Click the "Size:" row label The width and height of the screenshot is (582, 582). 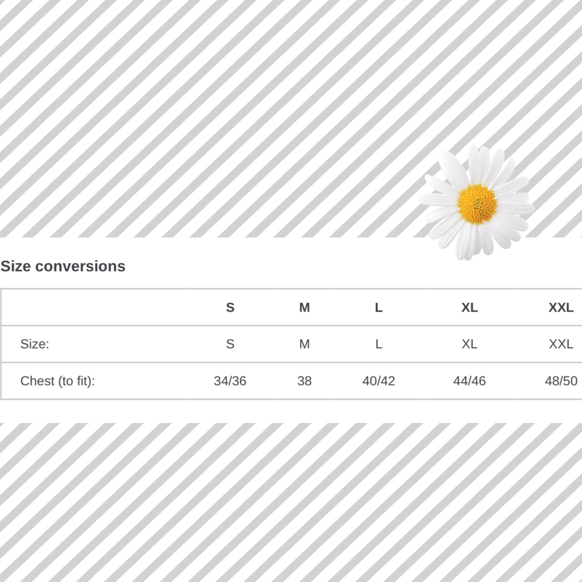(x=35, y=344)
